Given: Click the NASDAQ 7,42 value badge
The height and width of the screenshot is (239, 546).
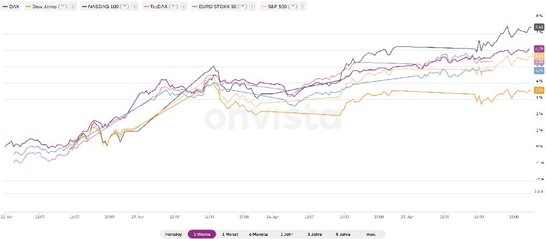Looking at the screenshot, I should (538, 27).
